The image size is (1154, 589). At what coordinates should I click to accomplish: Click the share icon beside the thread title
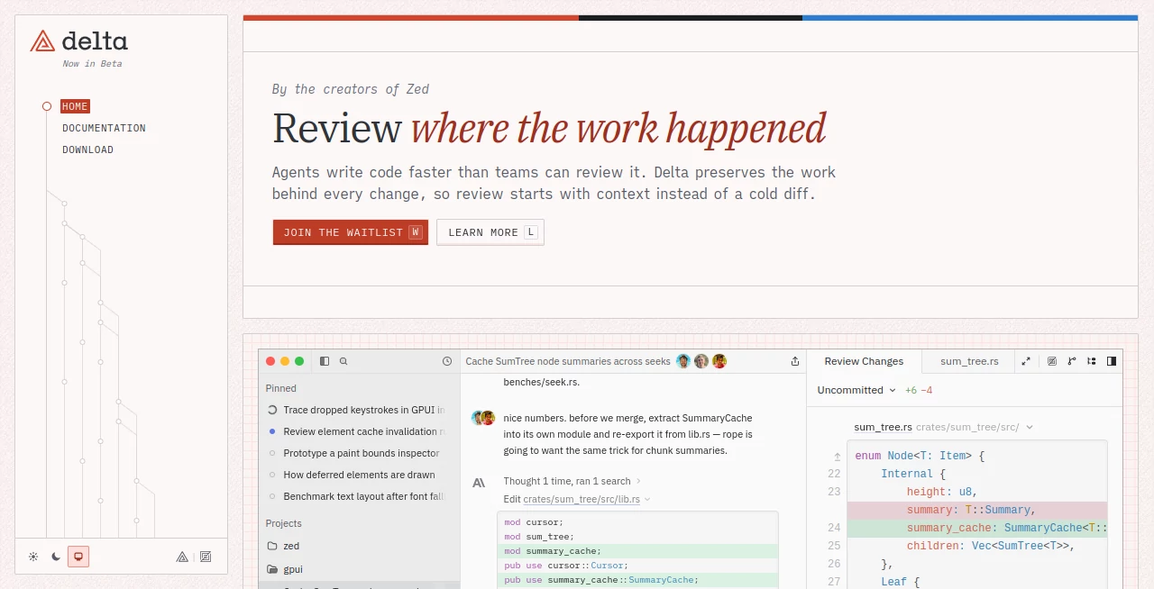(795, 361)
